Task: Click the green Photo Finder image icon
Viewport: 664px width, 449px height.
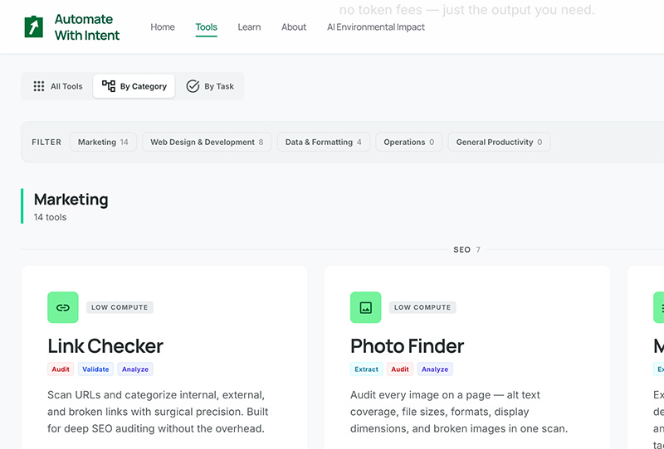Action: click(366, 307)
